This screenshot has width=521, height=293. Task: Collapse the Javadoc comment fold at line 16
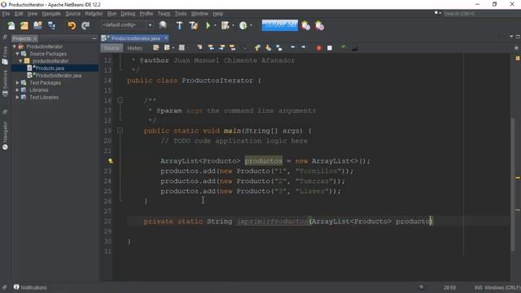[x=120, y=100]
